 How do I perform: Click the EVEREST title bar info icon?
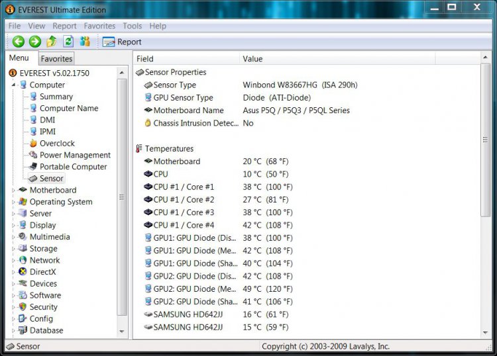click(10, 9)
